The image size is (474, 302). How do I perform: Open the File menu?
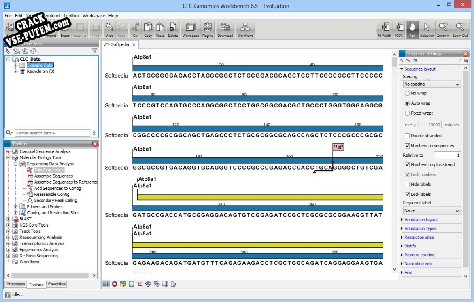pyautogui.click(x=8, y=16)
